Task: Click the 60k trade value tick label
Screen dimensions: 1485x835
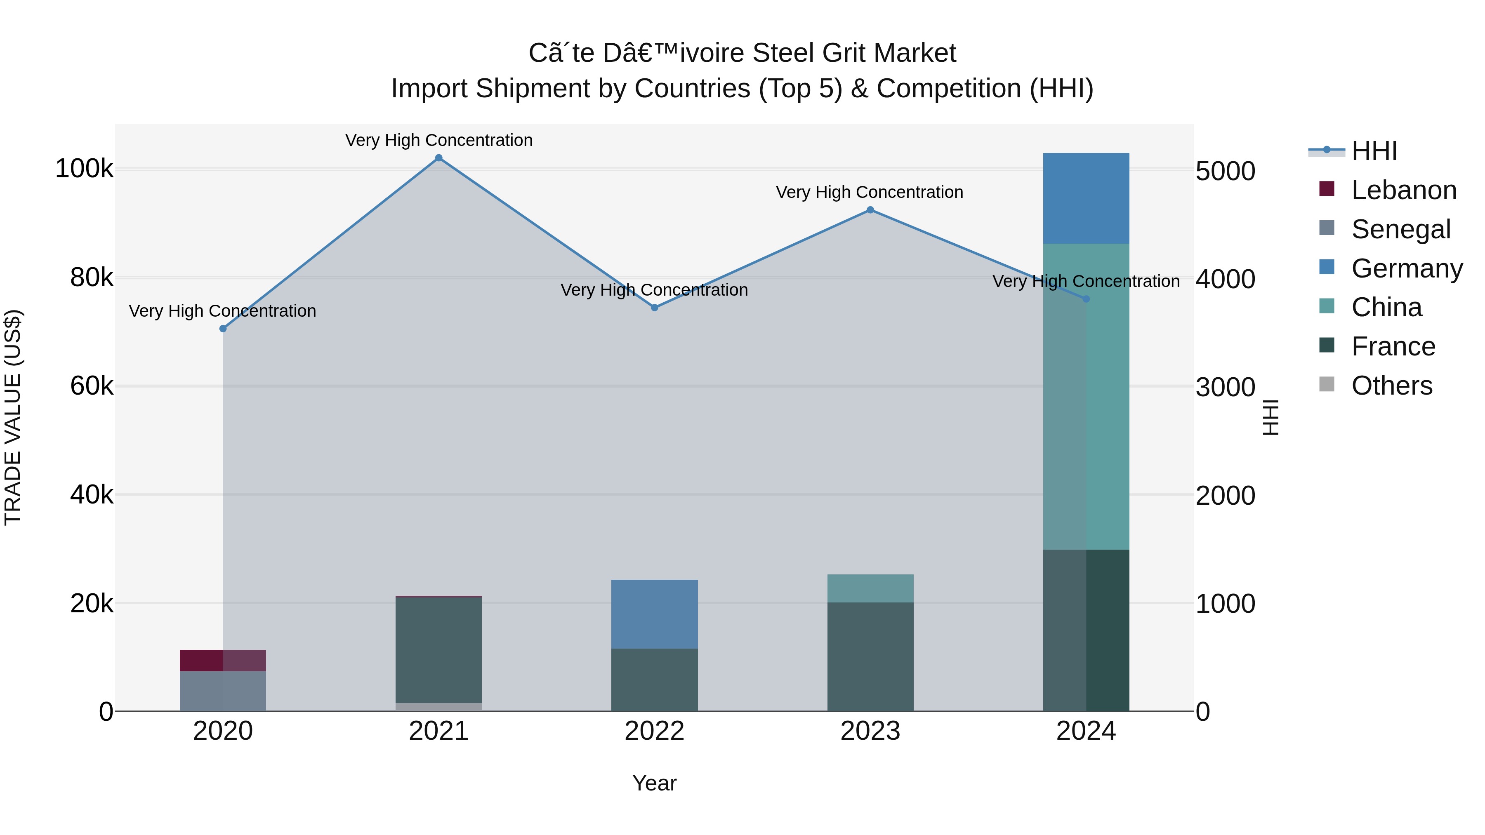Action: click(x=92, y=386)
